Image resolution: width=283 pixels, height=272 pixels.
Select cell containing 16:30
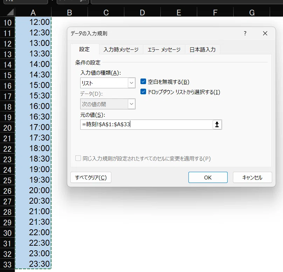[33, 116]
